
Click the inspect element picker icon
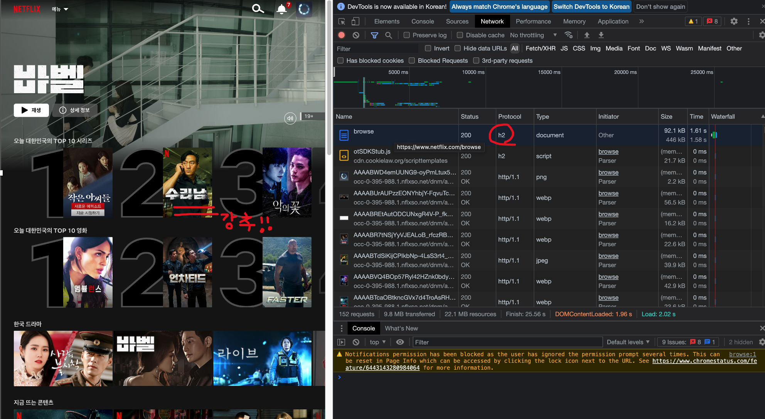click(342, 22)
